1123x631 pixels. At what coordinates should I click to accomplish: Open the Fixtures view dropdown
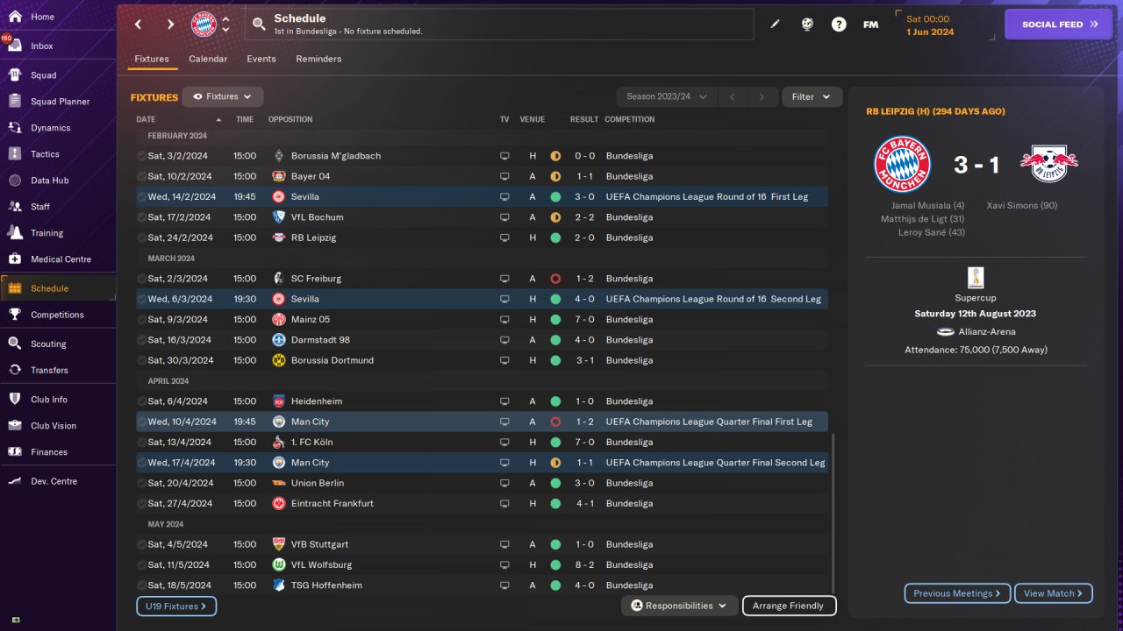click(x=223, y=96)
